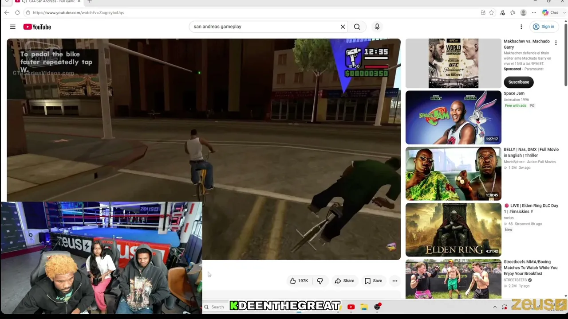Open the Space Jam title link
The height and width of the screenshot is (319, 568).
coord(514,93)
